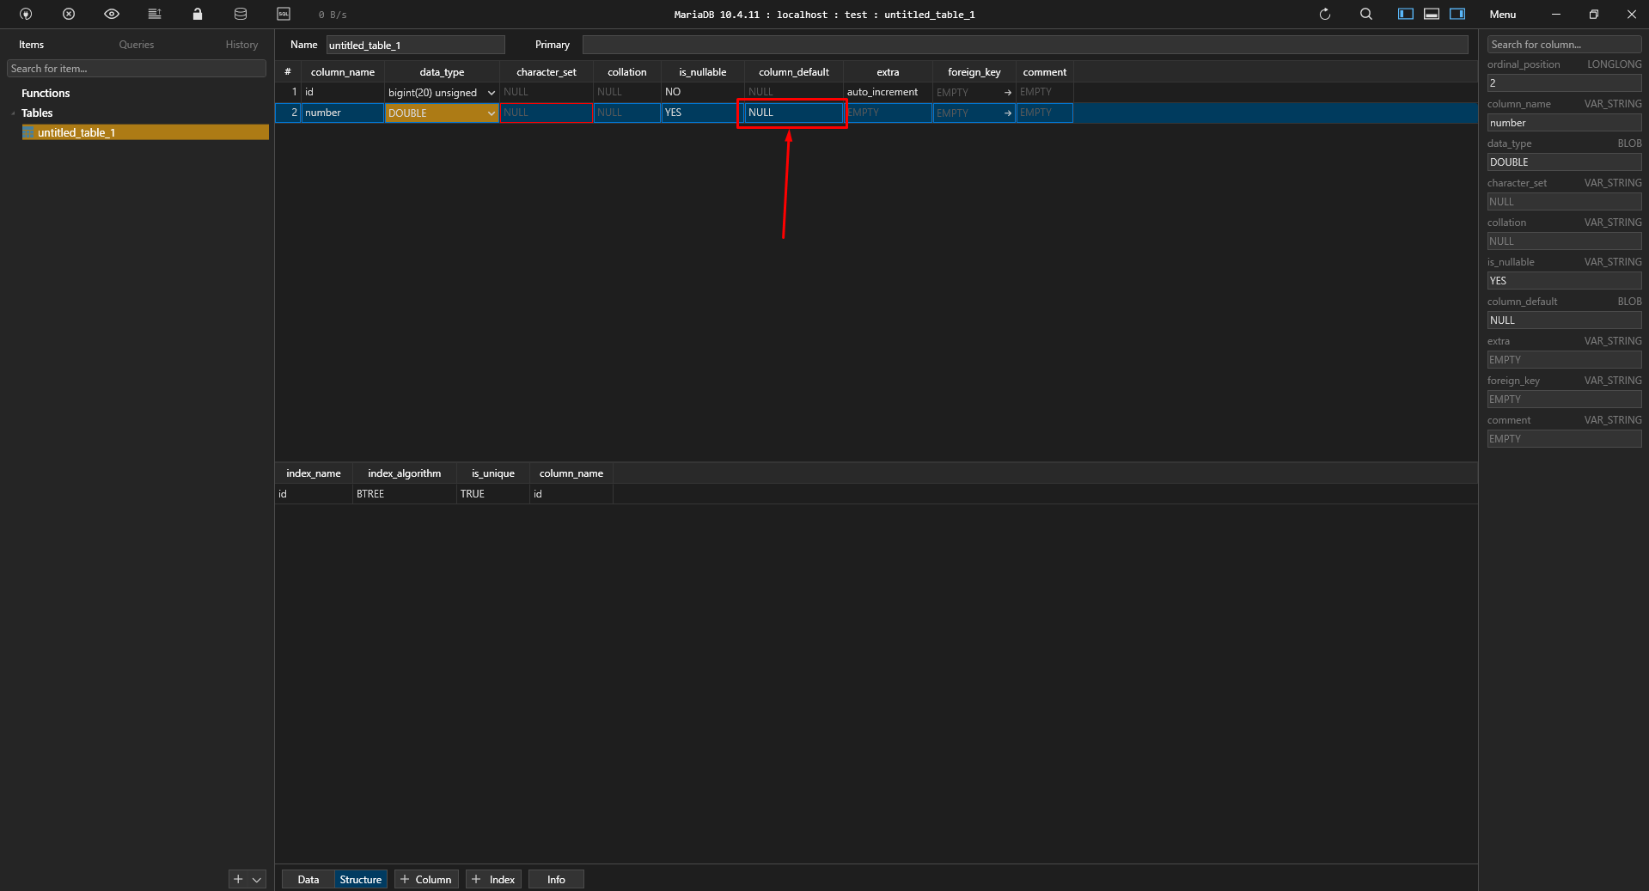Click the lock icon in the toolbar
This screenshot has width=1649, height=891.
click(x=197, y=14)
